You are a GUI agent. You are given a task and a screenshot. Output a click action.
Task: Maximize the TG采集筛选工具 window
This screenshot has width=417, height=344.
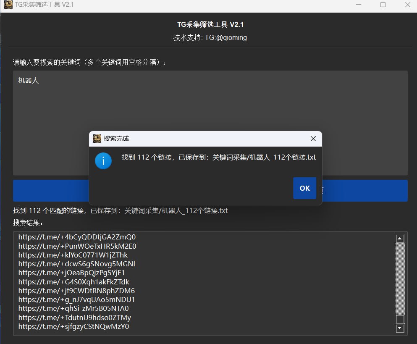click(x=383, y=5)
